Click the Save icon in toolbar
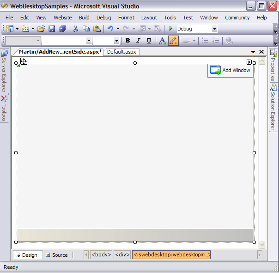The height and width of the screenshot is (273, 279). pyautogui.click(x=52, y=29)
